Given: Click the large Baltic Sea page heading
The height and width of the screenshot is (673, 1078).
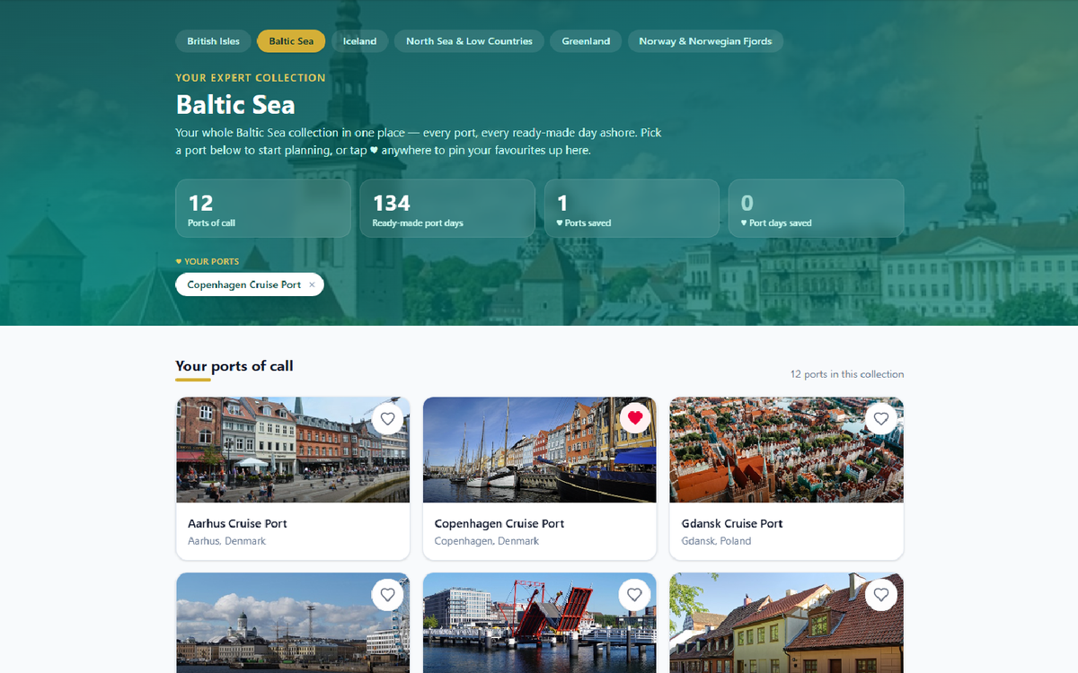Looking at the screenshot, I should [x=235, y=104].
